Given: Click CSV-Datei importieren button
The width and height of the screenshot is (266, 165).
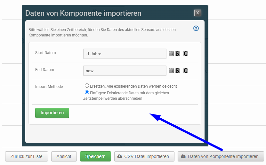Looking at the screenshot, I should [x=144, y=156].
